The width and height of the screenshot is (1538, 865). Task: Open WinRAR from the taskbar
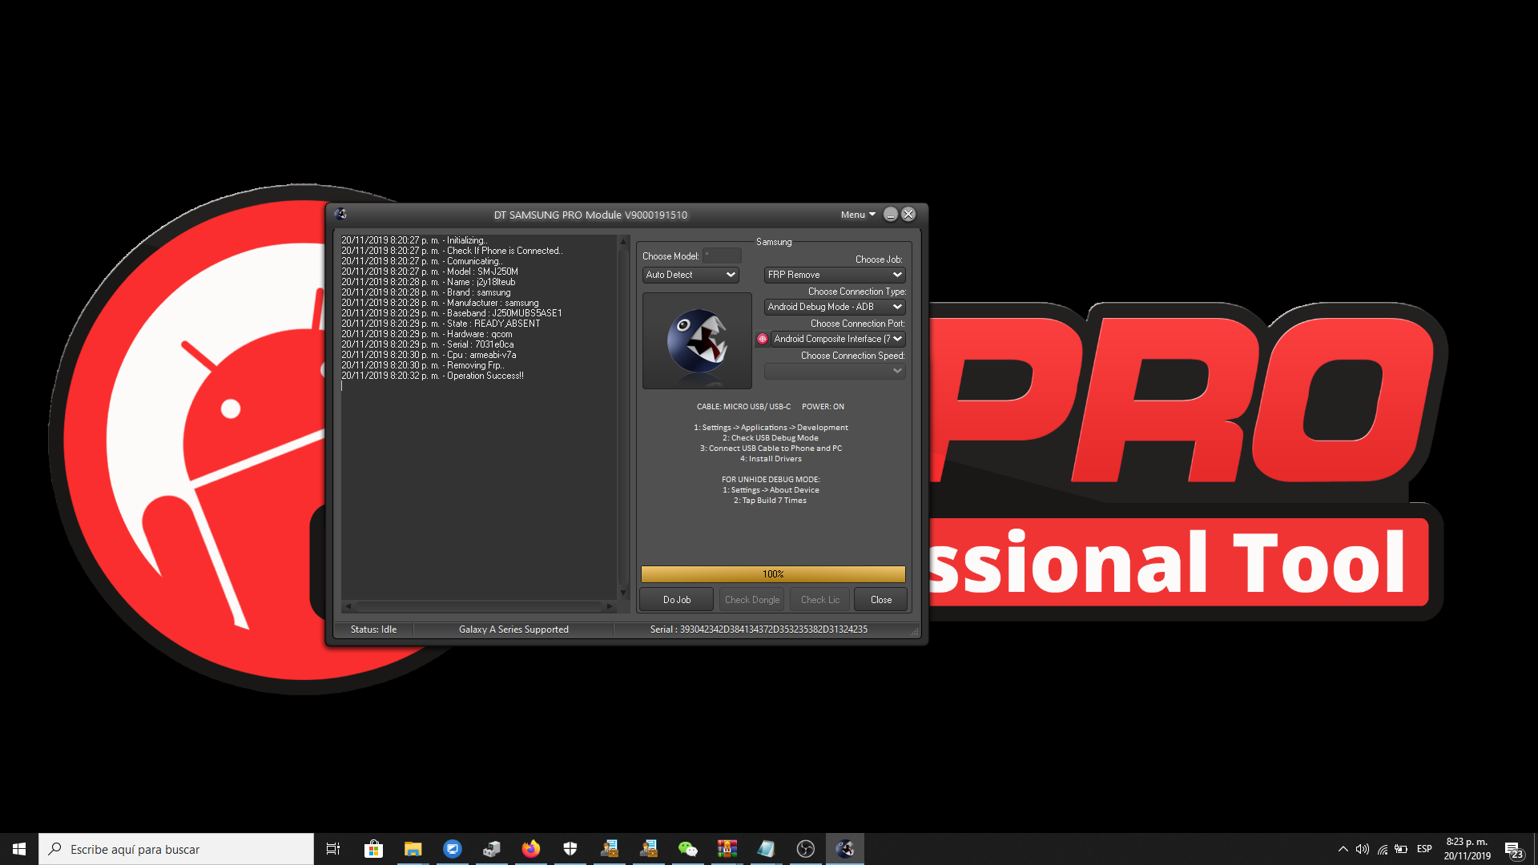coord(727,849)
